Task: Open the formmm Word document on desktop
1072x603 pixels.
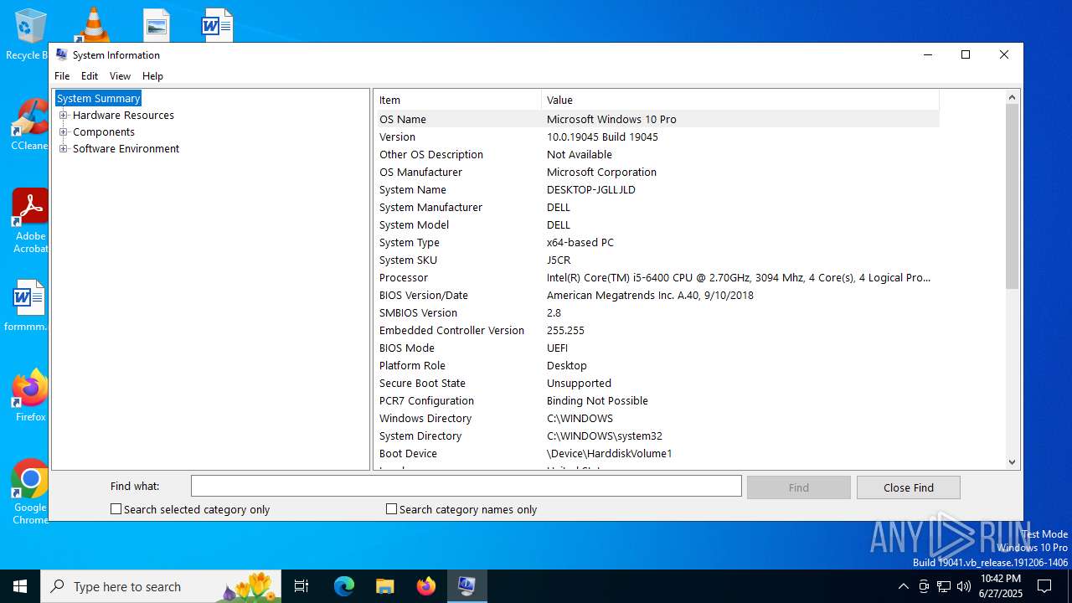Action: 27,307
